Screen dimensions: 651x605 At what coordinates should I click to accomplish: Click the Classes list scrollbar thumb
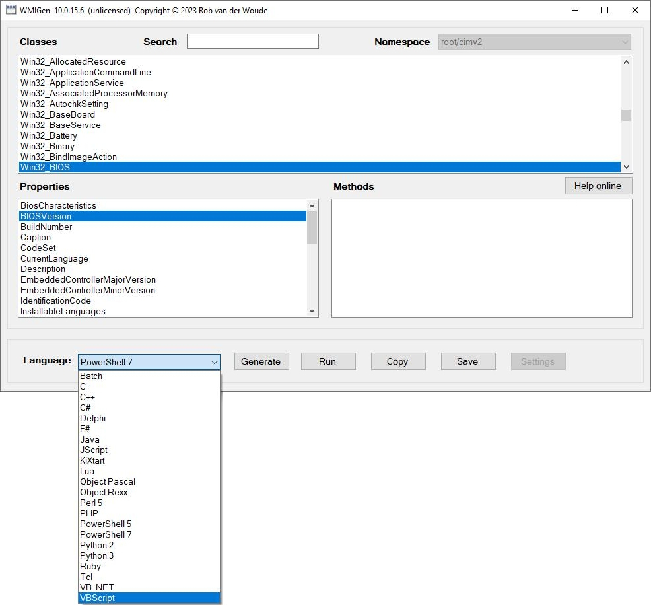tap(626, 115)
